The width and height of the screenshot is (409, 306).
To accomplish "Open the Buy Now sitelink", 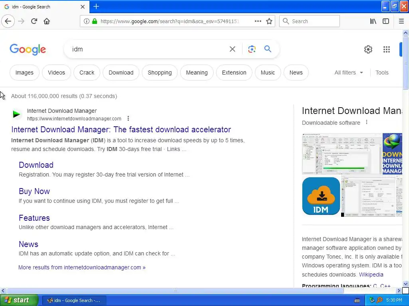I will pos(34,191).
